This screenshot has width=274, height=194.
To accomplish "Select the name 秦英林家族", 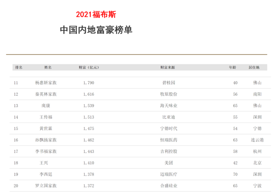I will click(x=46, y=94).
